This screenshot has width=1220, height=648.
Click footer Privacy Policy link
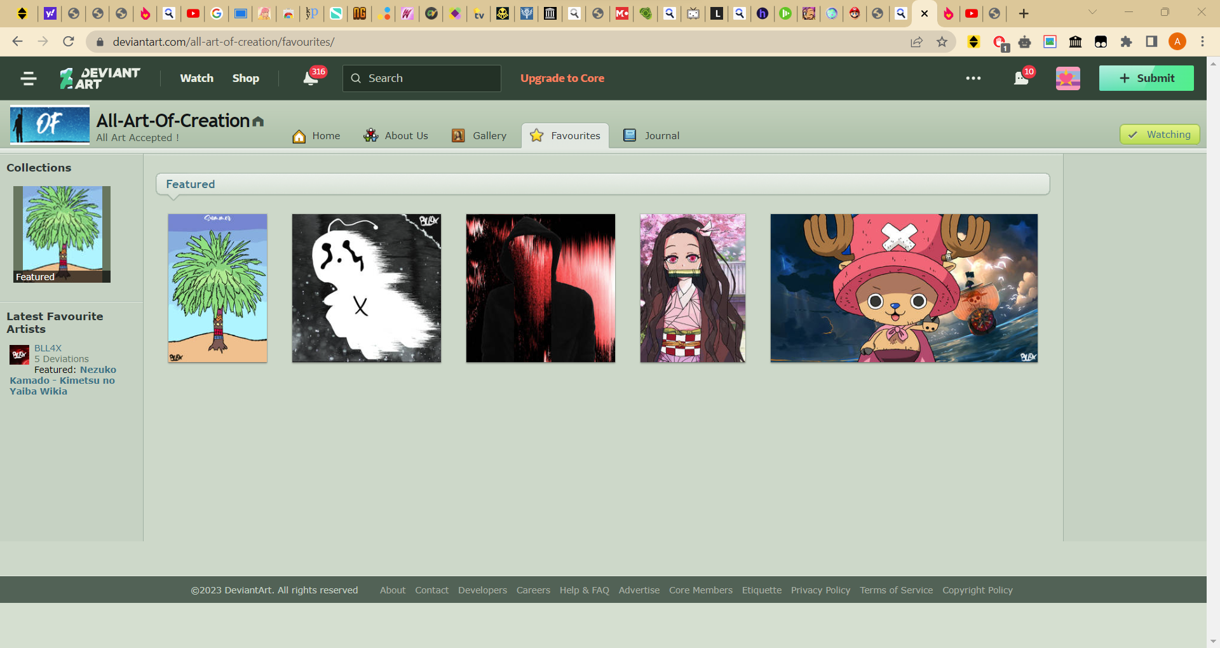820,590
